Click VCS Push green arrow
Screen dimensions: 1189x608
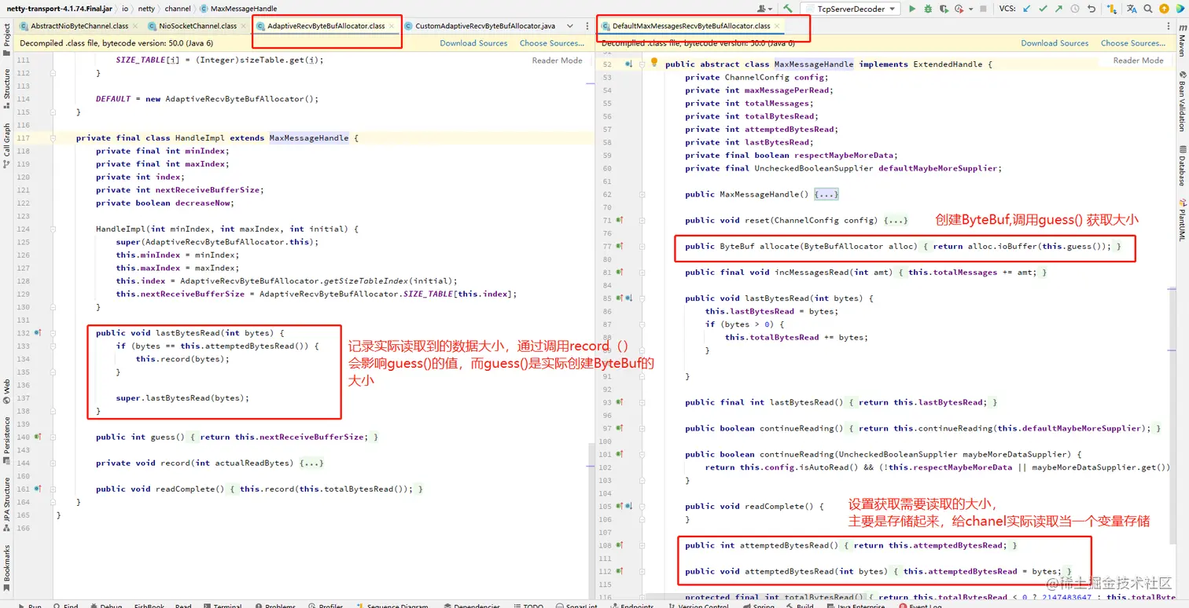(x=1058, y=9)
